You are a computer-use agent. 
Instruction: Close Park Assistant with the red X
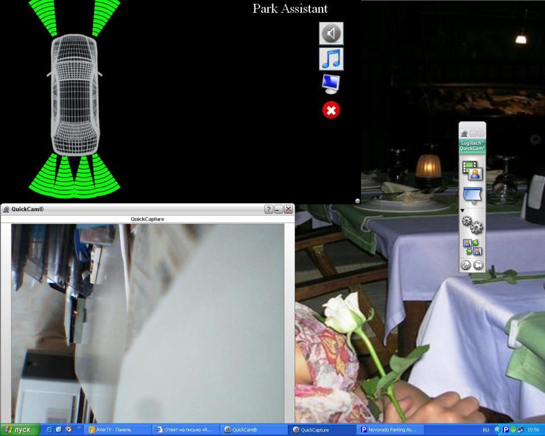click(x=331, y=110)
